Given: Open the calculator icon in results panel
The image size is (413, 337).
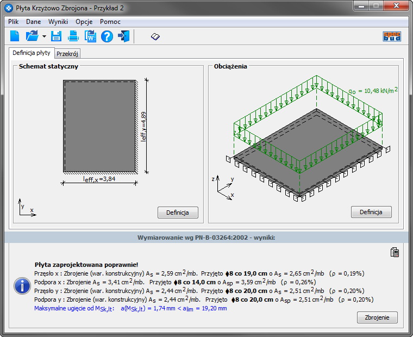Looking at the screenshot, I should click(x=395, y=252).
